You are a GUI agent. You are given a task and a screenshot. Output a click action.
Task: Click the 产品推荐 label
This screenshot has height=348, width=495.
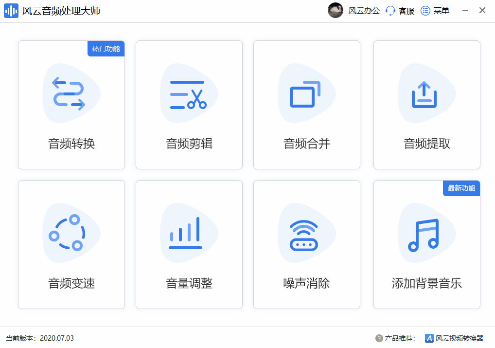click(x=400, y=338)
